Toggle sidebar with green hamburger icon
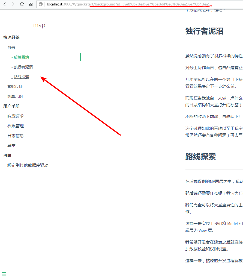243x278 pixels. pos(4,274)
